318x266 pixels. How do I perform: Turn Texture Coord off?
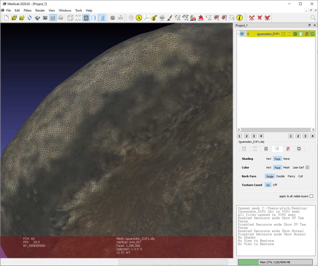(x=275, y=185)
